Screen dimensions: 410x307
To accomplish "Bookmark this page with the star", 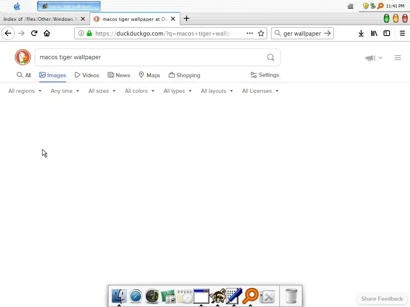I will (261, 34).
